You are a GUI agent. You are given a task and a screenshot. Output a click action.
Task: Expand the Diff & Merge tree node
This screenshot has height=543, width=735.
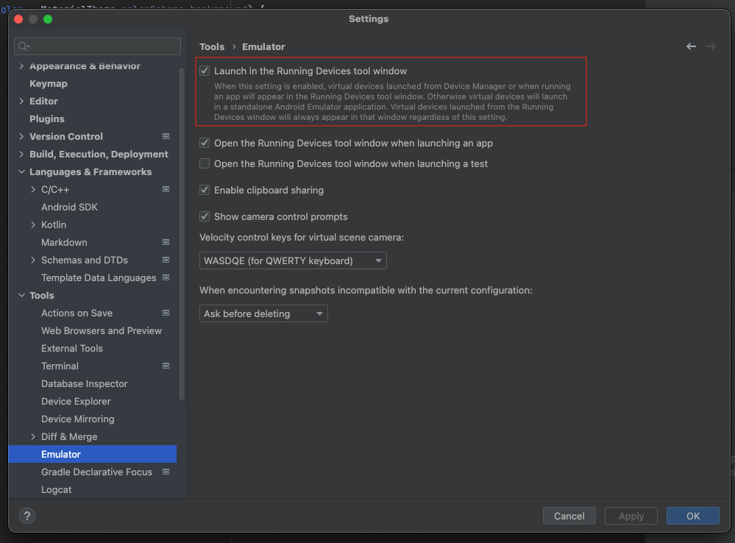[x=33, y=436]
